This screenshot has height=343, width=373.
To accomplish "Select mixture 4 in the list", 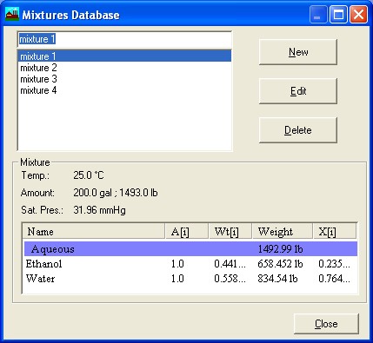I will click(124, 90).
